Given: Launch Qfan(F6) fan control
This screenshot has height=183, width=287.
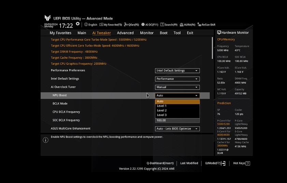Looking at the screenshot, I should (131, 25).
